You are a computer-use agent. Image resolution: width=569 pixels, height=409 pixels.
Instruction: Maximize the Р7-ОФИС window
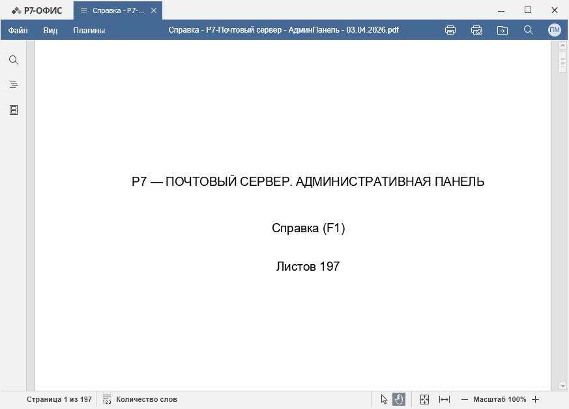tap(528, 10)
